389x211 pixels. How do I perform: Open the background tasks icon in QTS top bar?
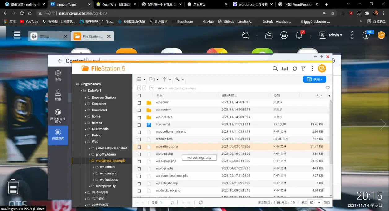[269, 35]
